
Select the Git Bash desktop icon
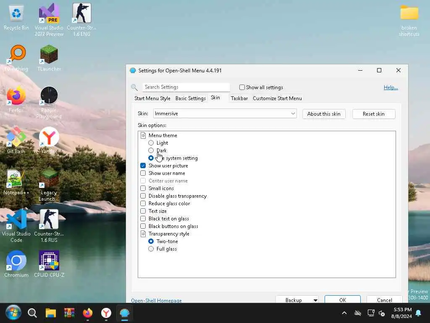click(16, 140)
